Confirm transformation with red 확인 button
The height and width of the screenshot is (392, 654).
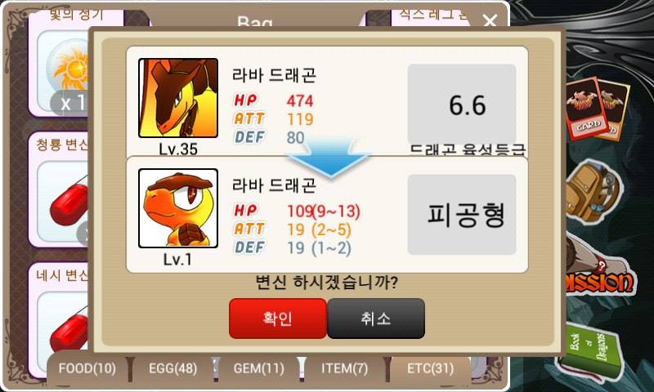pos(277,318)
